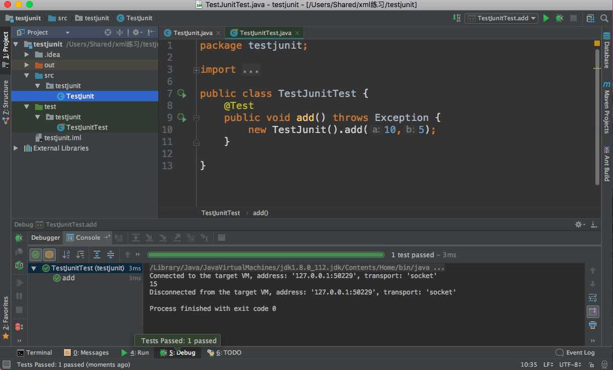Collapse the src folder arrow
613x370 pixels.
pos(27,76)
